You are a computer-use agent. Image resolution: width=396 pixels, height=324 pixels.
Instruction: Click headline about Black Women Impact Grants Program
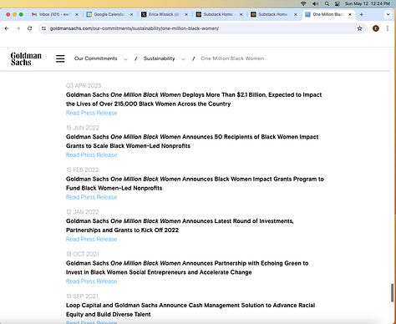195,184
